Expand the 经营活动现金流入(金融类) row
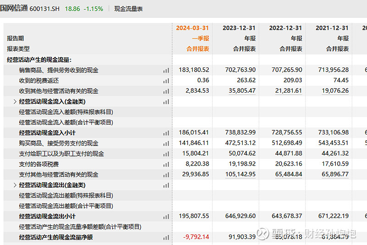 tap(15, 101)
